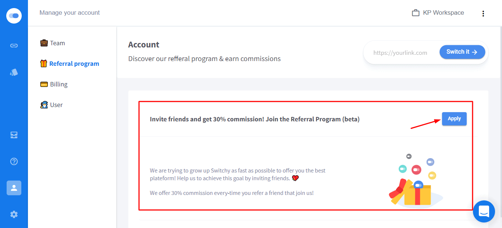Open the help question mark icon
The height and width of the screenshot is (228, 502).
tap(14, 161)
